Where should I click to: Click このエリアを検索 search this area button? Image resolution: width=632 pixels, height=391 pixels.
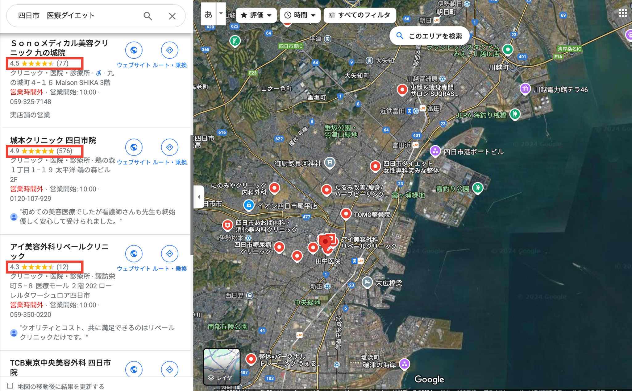click(x=429, y=36)
